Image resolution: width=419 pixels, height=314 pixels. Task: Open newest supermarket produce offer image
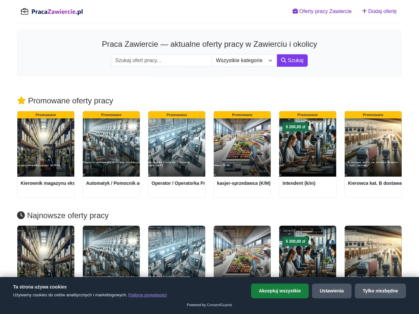click(x=242, y=251)
